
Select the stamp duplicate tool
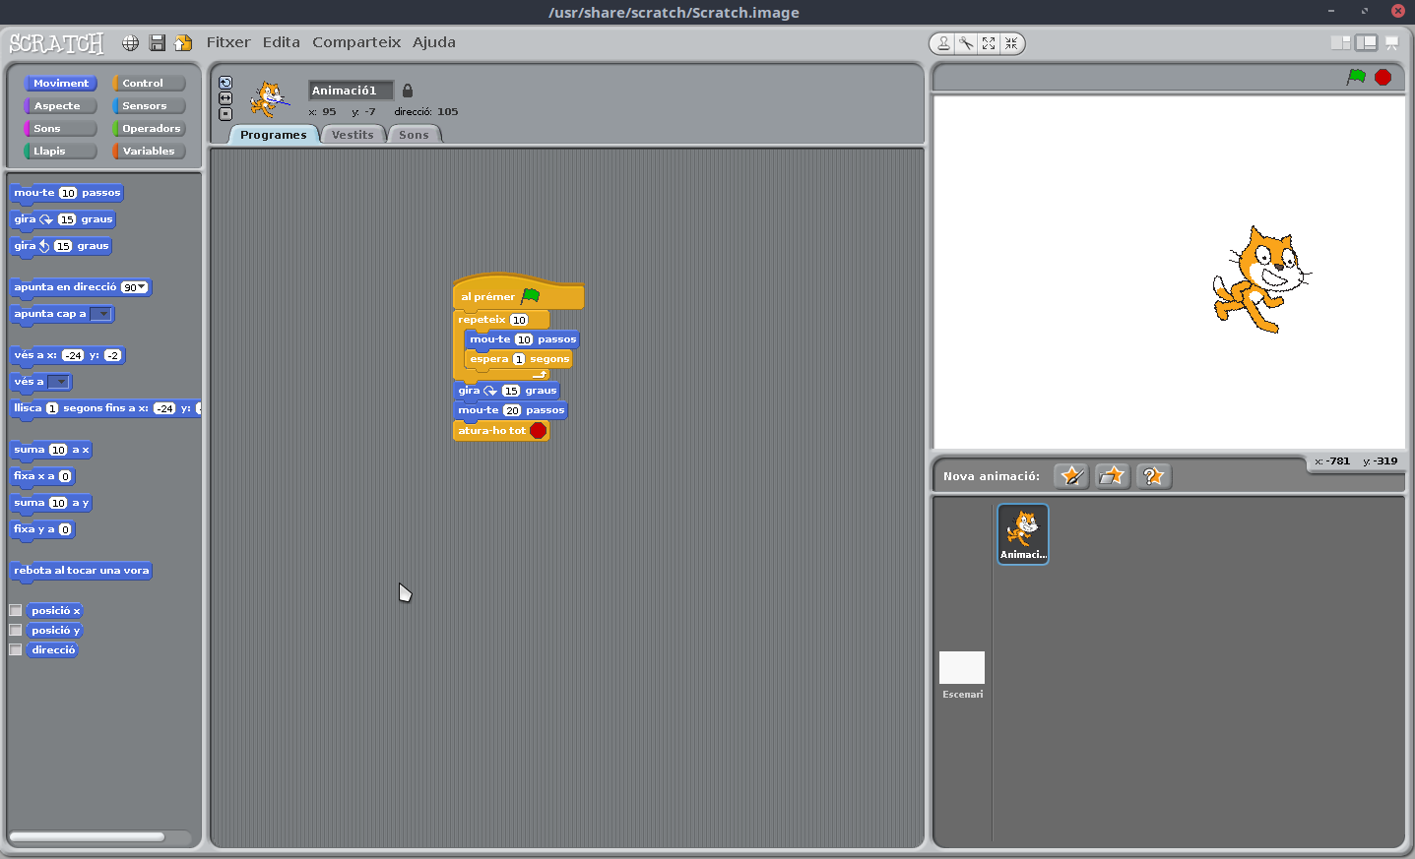[943, 43]
